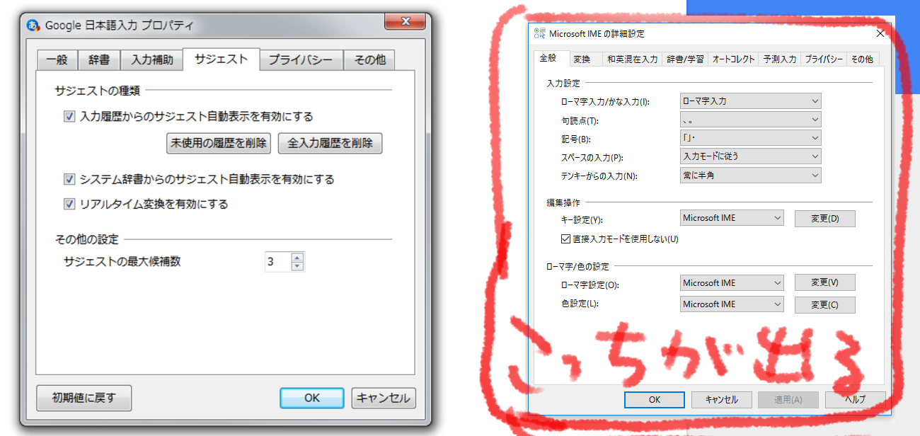Open the ローマ字入力/かな入力 dropdown

click(x=750, y=101)
